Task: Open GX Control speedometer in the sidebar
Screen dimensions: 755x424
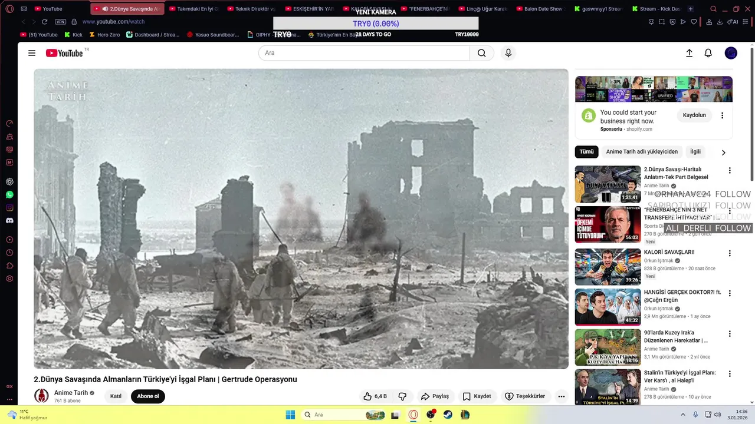Action: 9,123
